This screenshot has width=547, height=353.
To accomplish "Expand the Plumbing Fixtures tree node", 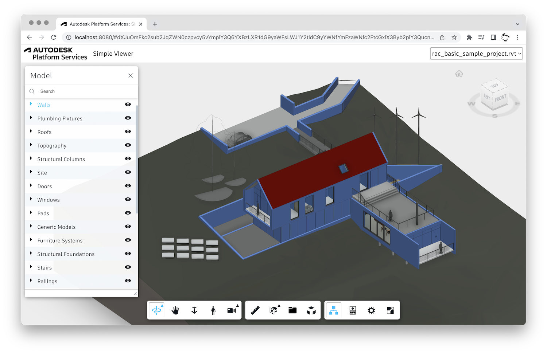I will click(31, 118).
